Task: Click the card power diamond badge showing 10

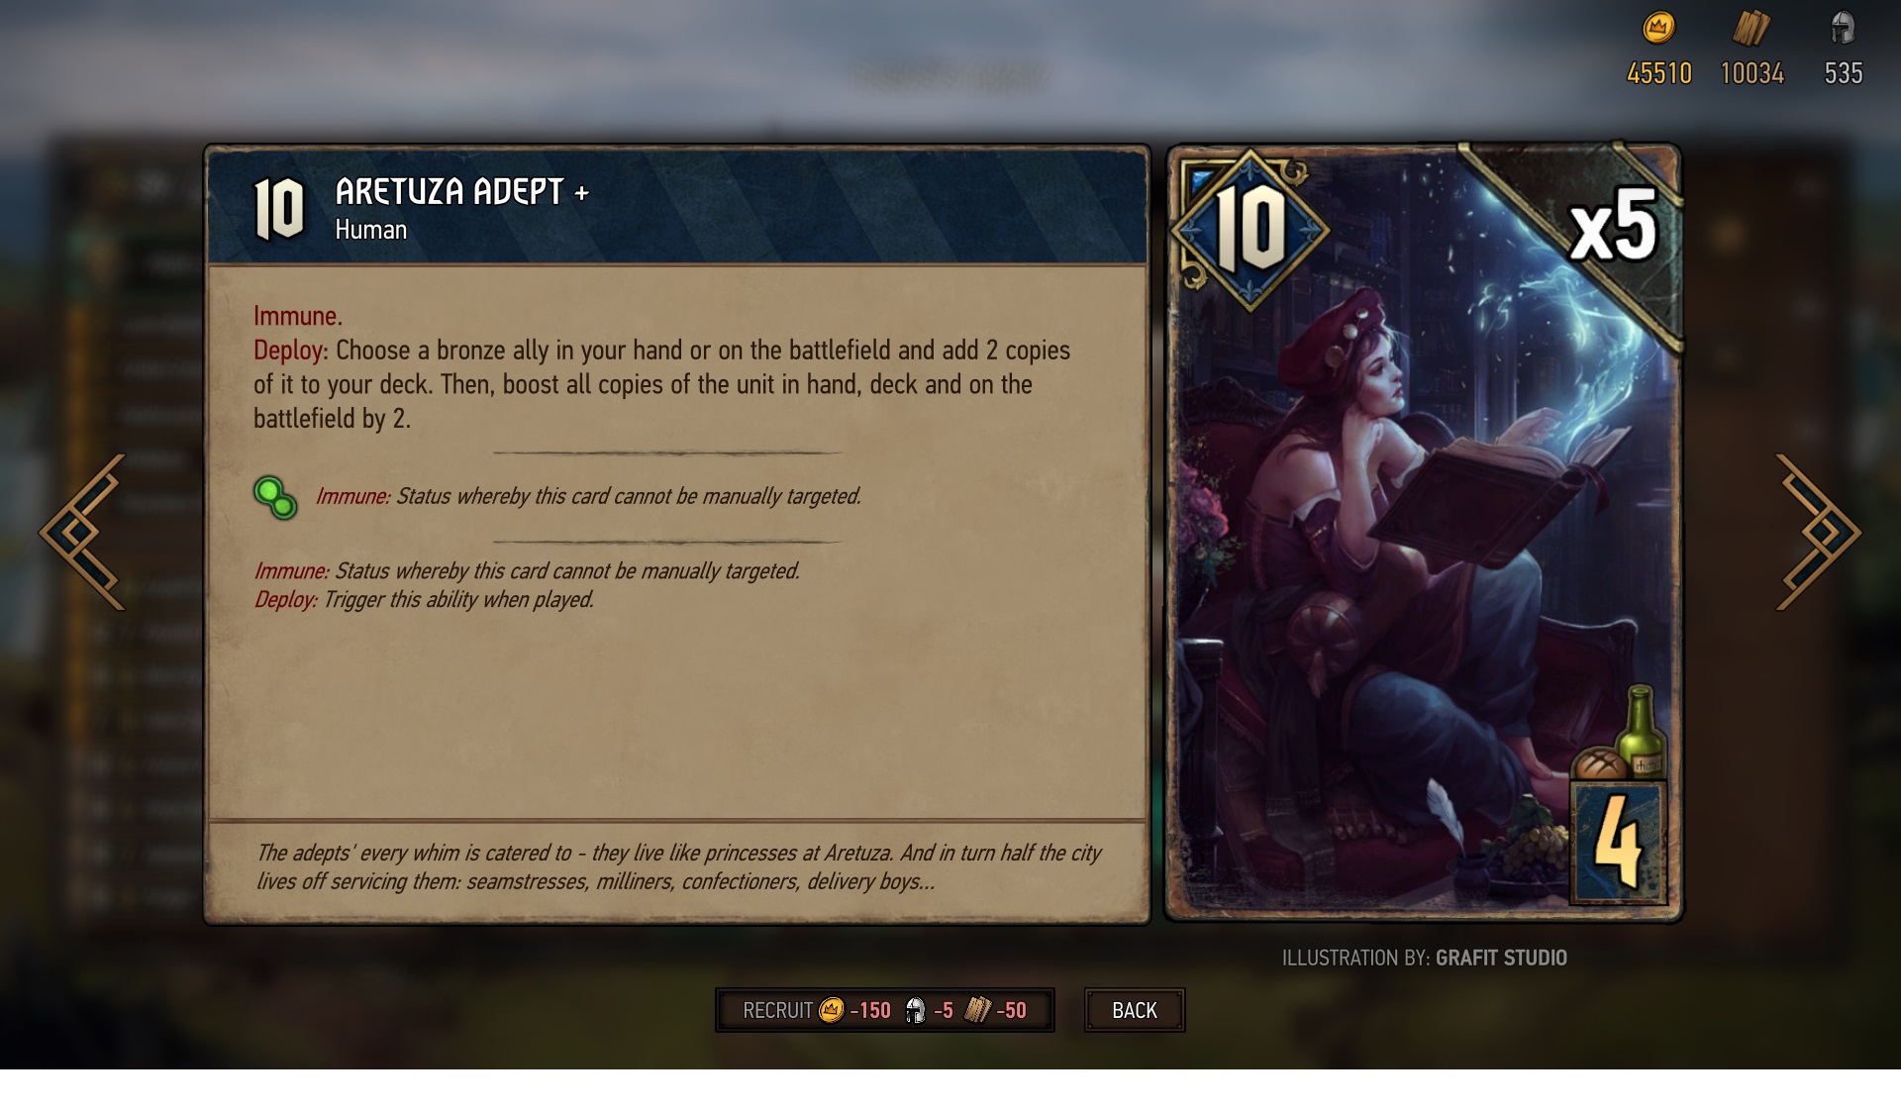Action: 1250,230
